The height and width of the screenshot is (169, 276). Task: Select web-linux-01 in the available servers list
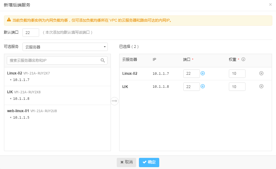coord(57,114)
